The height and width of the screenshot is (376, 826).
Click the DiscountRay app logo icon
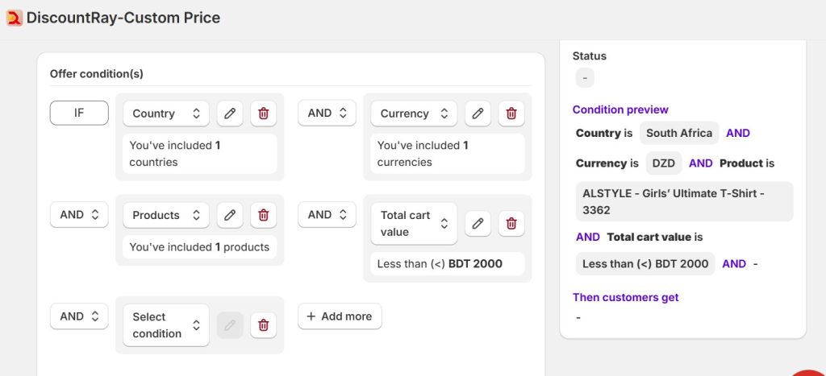click(x=15, y=18)
